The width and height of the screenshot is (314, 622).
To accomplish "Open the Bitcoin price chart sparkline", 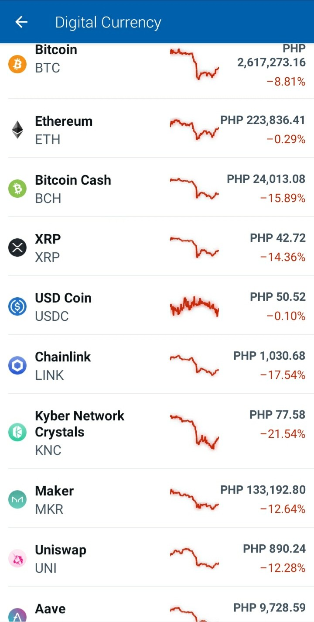I will click(x=194, y=64).
